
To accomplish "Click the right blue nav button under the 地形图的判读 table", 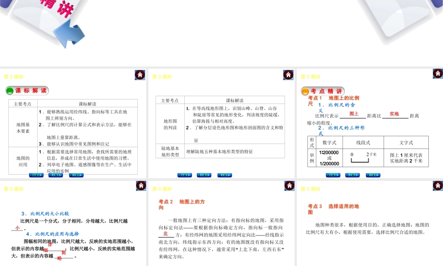I will click(225, 175).
